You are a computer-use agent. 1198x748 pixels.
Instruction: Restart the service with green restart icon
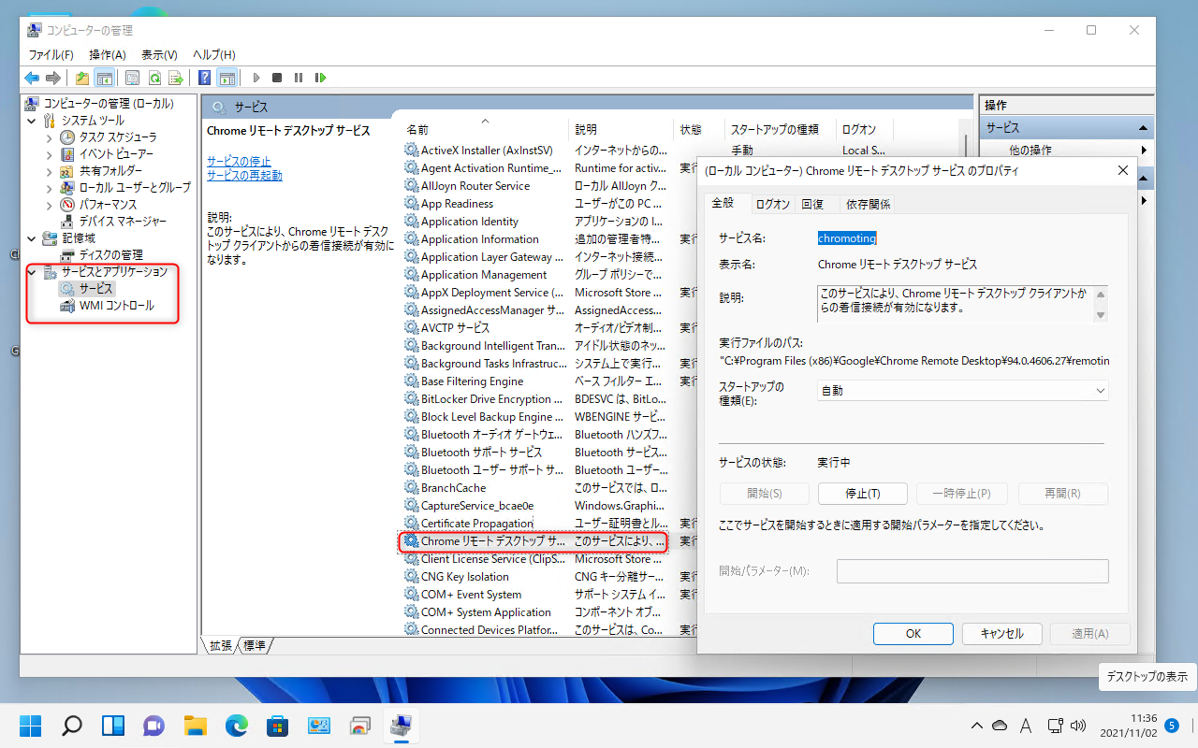(320, 78)
